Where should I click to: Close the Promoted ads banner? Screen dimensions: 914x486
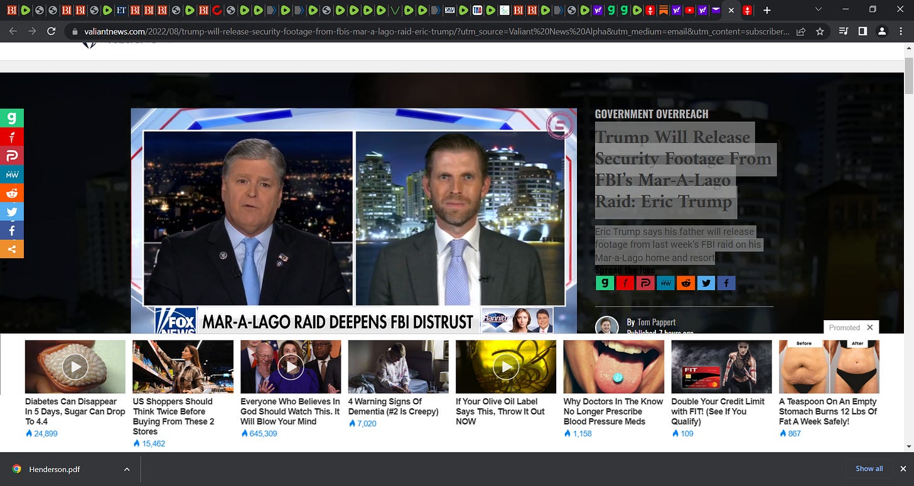click(870, 327)
